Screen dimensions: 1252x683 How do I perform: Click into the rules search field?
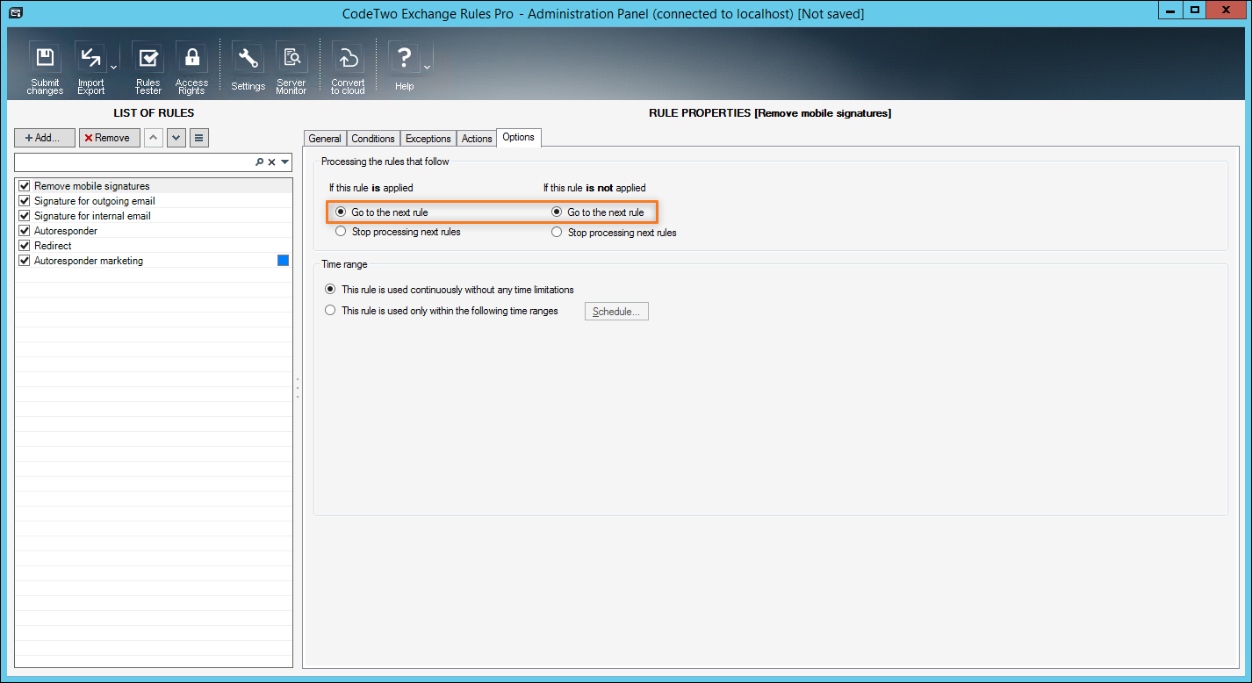133,162
